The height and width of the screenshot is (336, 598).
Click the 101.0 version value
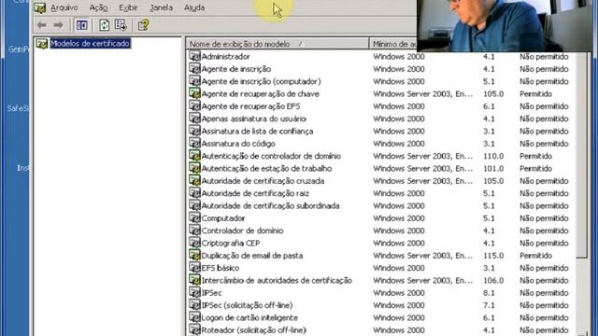click(493, 168)
